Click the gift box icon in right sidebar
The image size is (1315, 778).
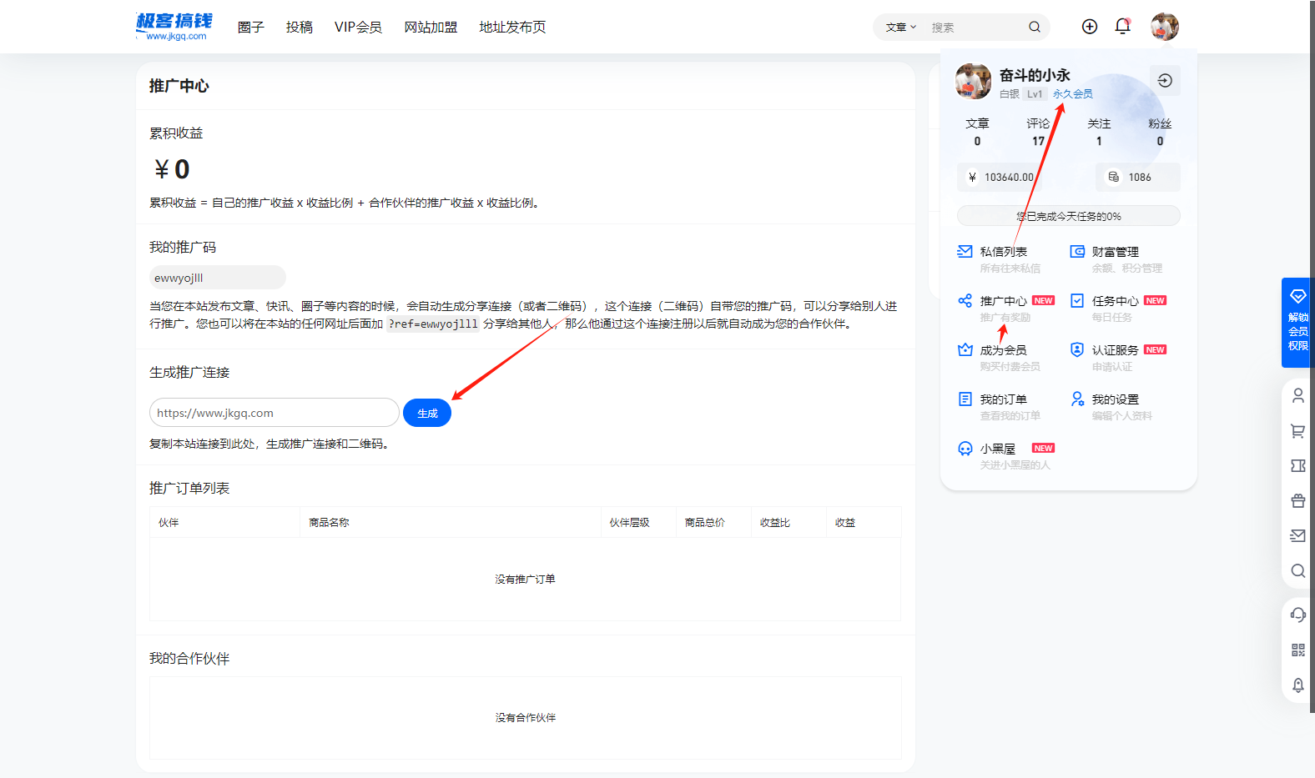click(x=1297, y=501)
